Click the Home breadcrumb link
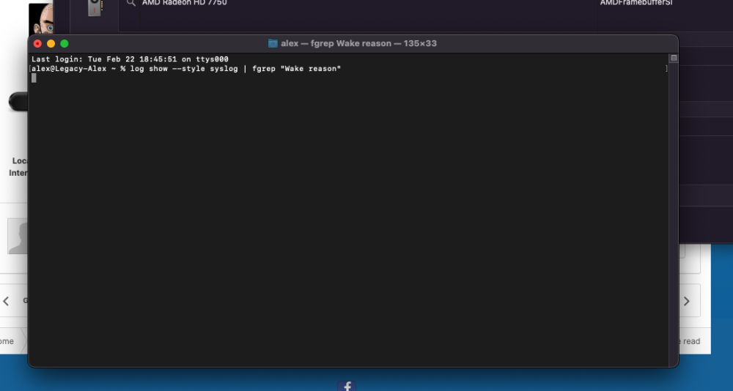Screen dimensions: 733x391 pyautogui.click(x=7, y=341)
